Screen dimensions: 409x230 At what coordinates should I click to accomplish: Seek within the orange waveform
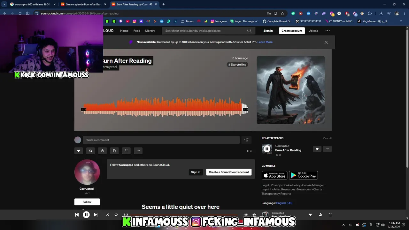coord(165,107)
